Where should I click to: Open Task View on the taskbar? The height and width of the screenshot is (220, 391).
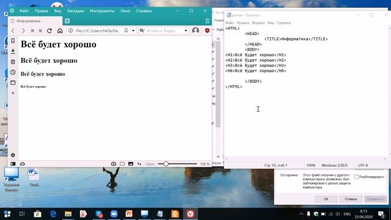(x=22, y=214)
